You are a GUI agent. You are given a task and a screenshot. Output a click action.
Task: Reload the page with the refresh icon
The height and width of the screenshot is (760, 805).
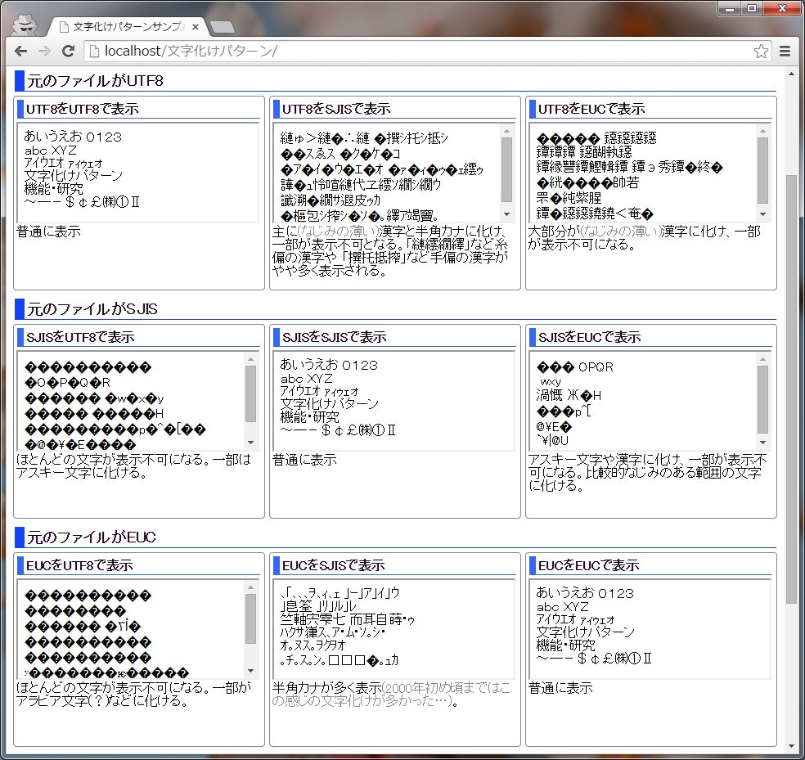[69, 51]
